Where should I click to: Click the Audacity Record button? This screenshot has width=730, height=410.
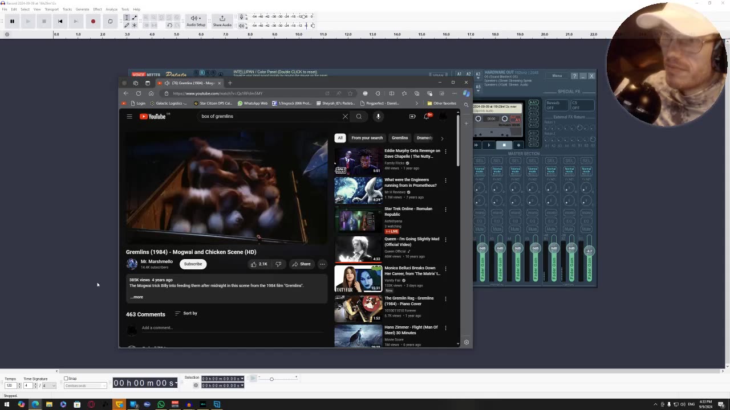coord(93,22)
